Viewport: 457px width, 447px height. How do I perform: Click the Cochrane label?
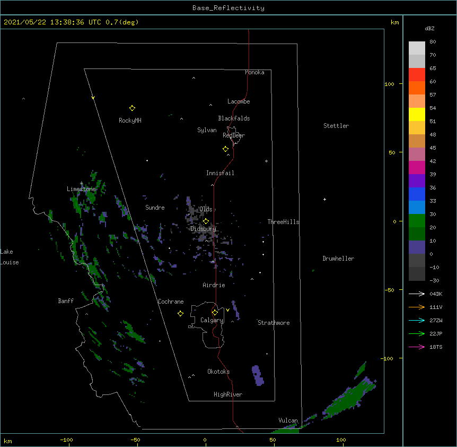point(171,302)
